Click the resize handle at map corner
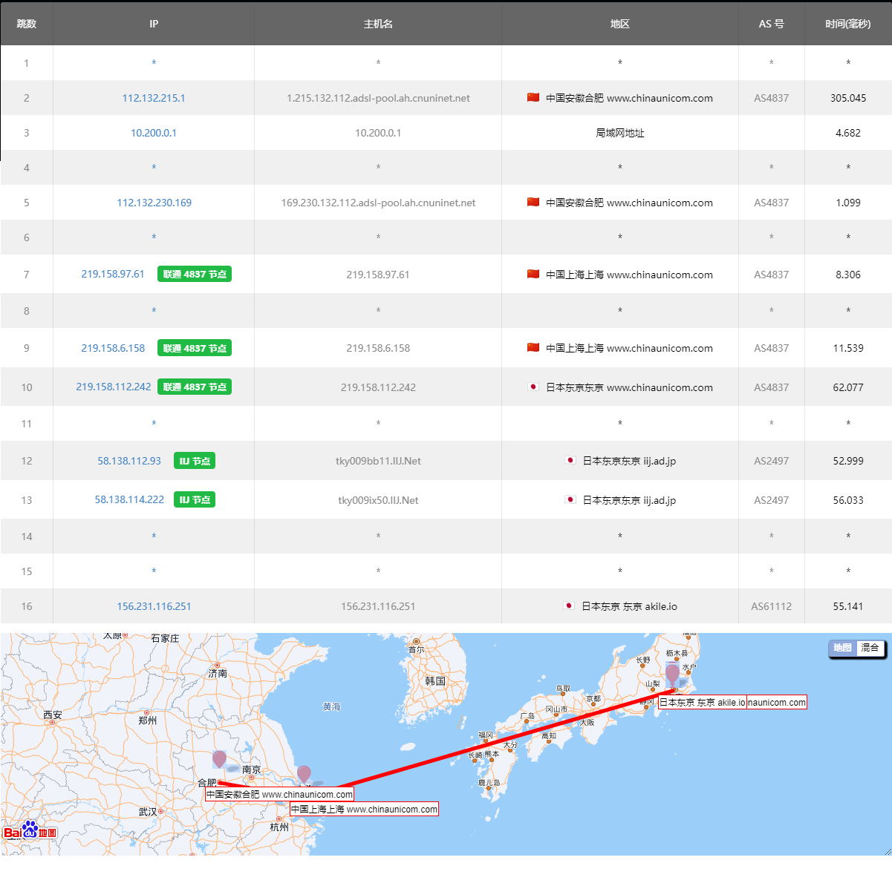This screenshot has width=892, height=886. pos(887,850)
